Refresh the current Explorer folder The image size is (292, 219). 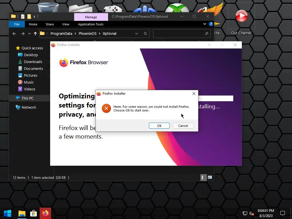tap(145, 34)
